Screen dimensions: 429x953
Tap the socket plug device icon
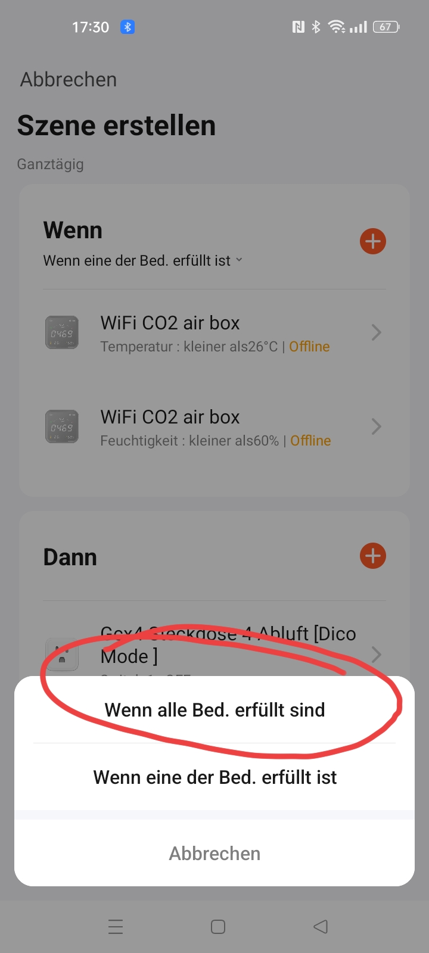pyautogui.click(x=62, y=655)
